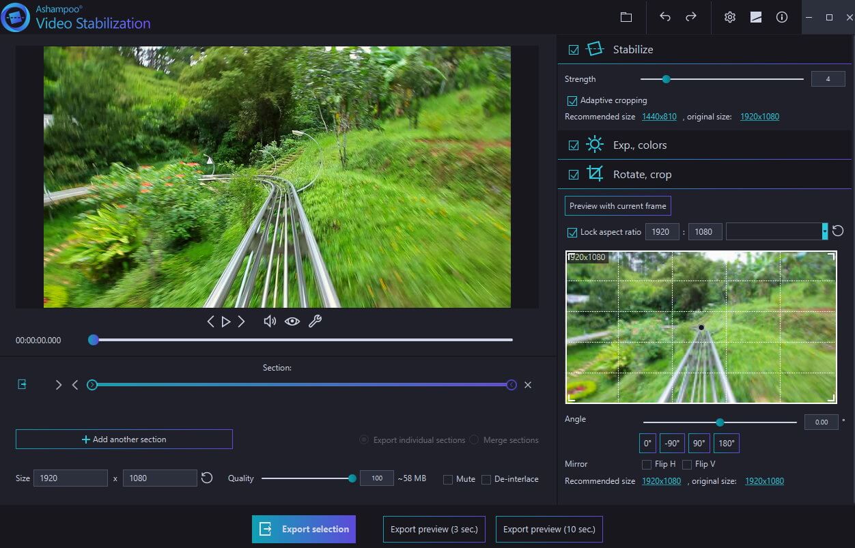Select the Exp., colors sun icon
Image resolution: width=855 pixels, height=548 pixels.
(595, 144)
